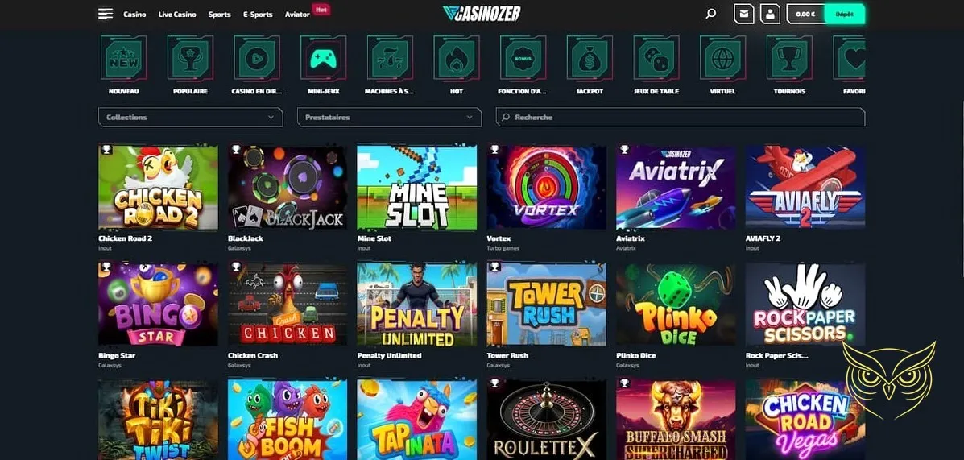Go to the Sports menu item
Screen dimensions: 964x460
(x=220, y=15)
